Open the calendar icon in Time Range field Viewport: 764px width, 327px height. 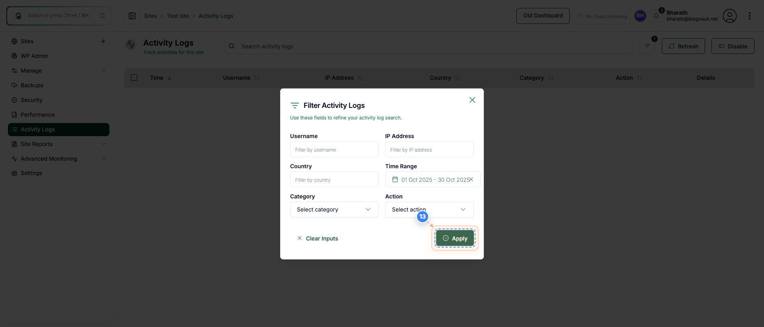(x=395, y=179)
